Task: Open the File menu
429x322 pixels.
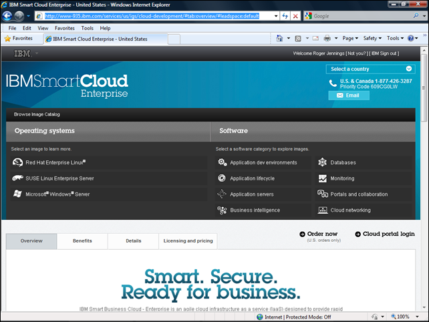Action: click(x=12, y=28)
